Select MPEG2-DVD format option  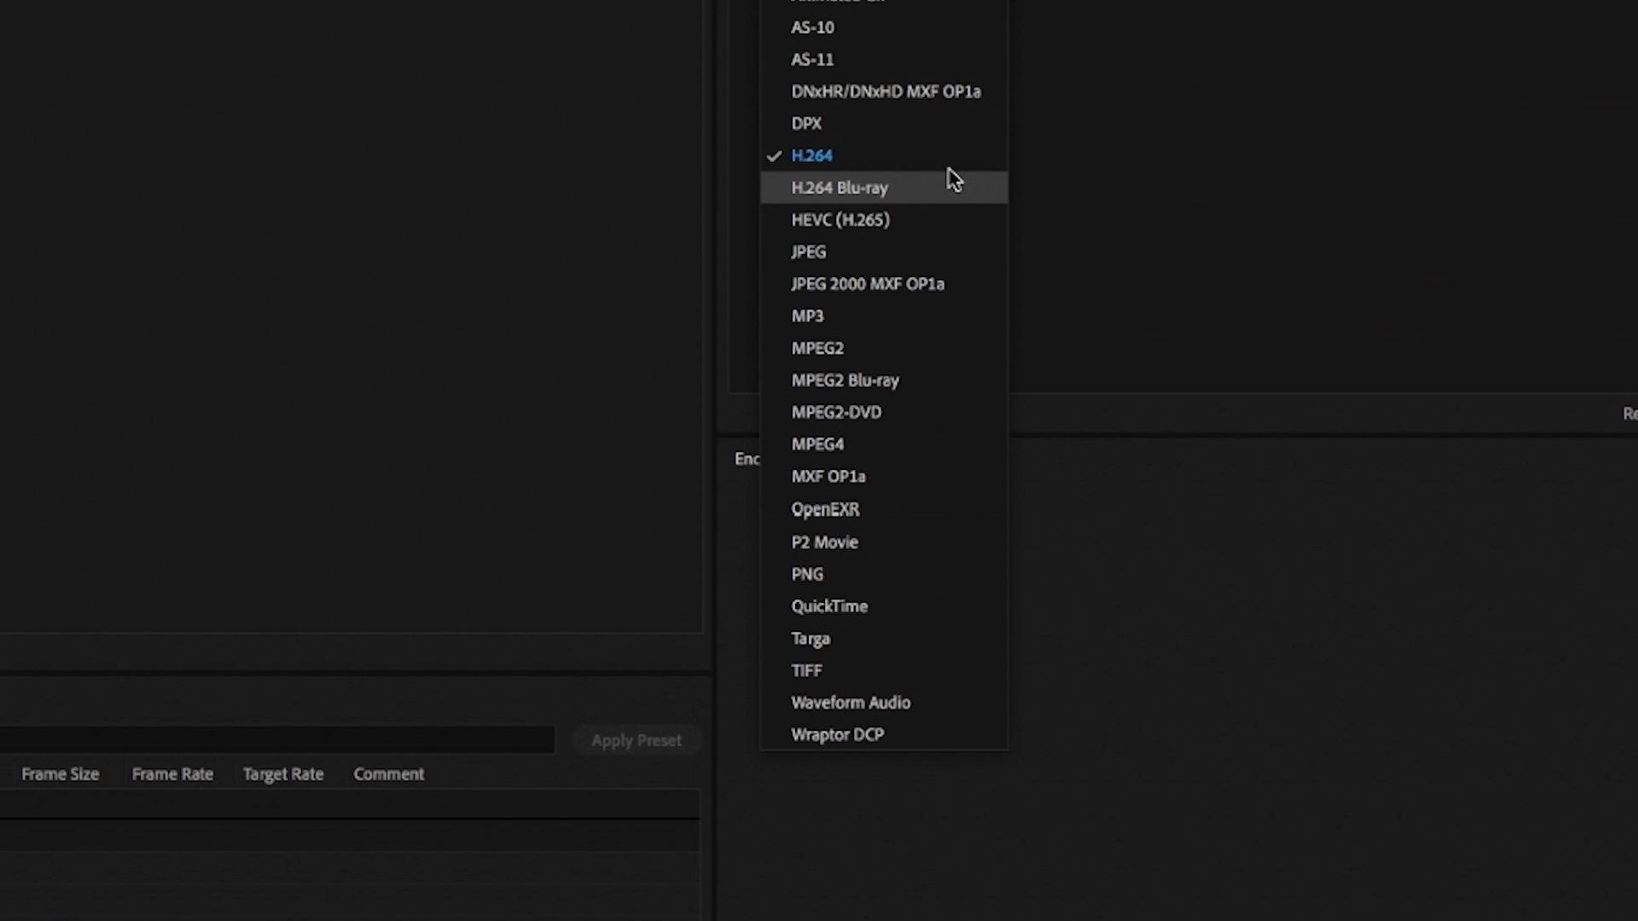coord(884,413)
